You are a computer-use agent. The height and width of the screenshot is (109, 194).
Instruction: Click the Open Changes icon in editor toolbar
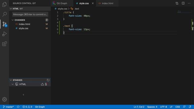tap(177, 3)
